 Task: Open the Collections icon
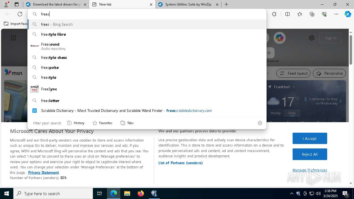[x=312, y=14]
